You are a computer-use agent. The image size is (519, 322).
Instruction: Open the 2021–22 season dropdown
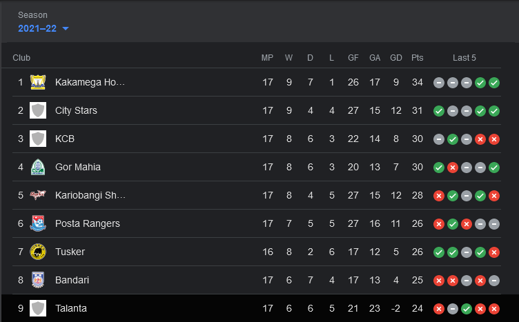pos(43,28)
